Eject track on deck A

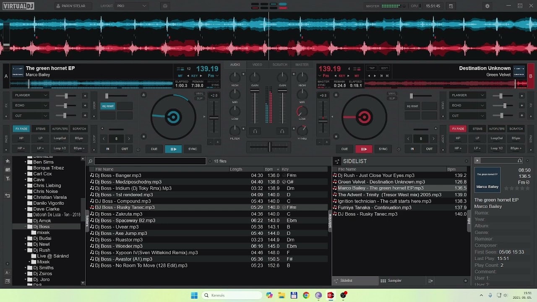(x=143, y=95)
